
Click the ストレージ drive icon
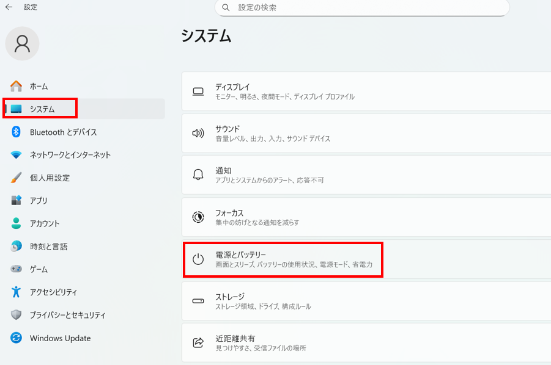point(198,301)
